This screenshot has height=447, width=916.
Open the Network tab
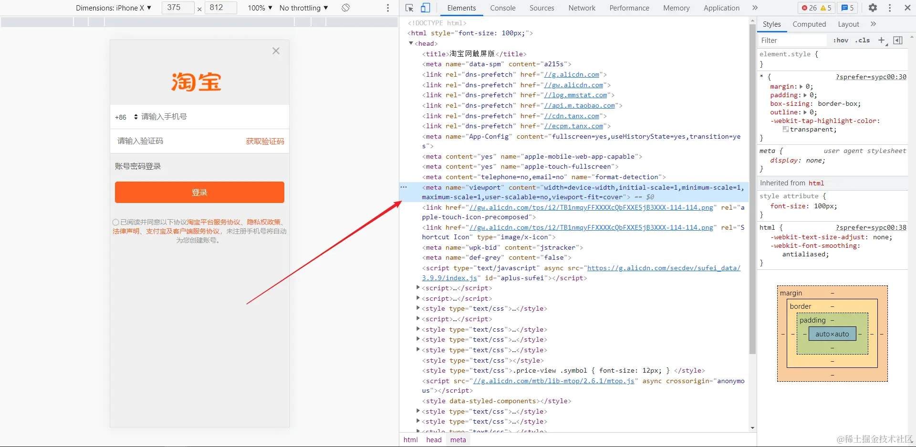tap(582, 8)
